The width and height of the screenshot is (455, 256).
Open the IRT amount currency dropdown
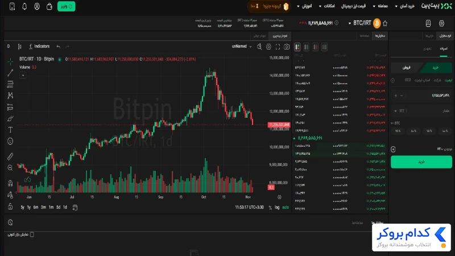tap(400, 111)
